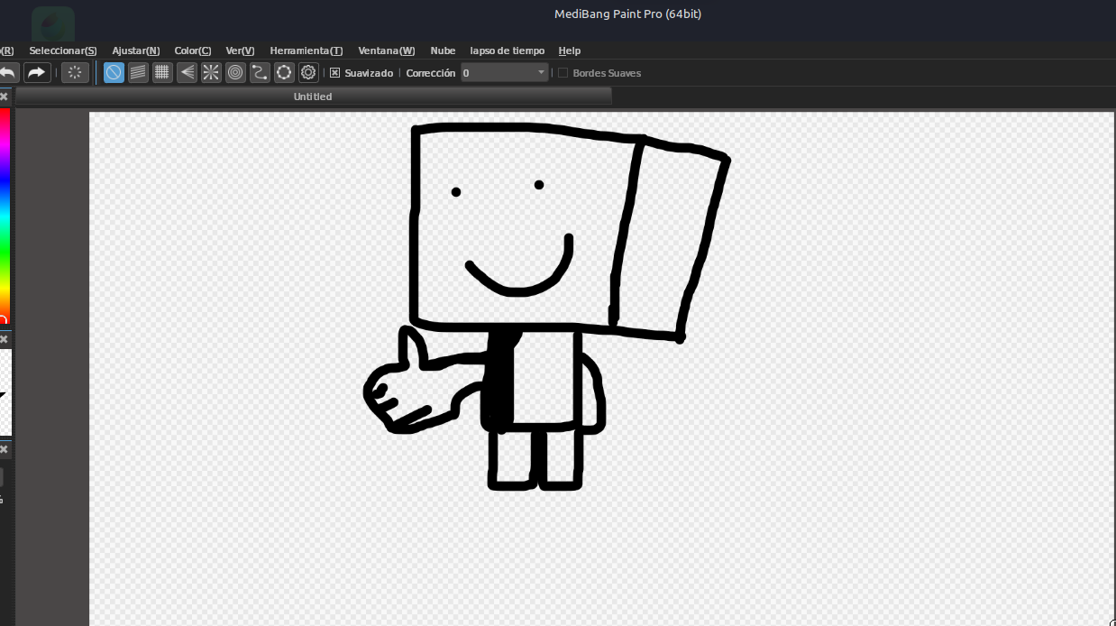Viewport: 1116px width, 626px height.
Task: Select the Radial Snap tool
Action: click(x=211, y=72)
